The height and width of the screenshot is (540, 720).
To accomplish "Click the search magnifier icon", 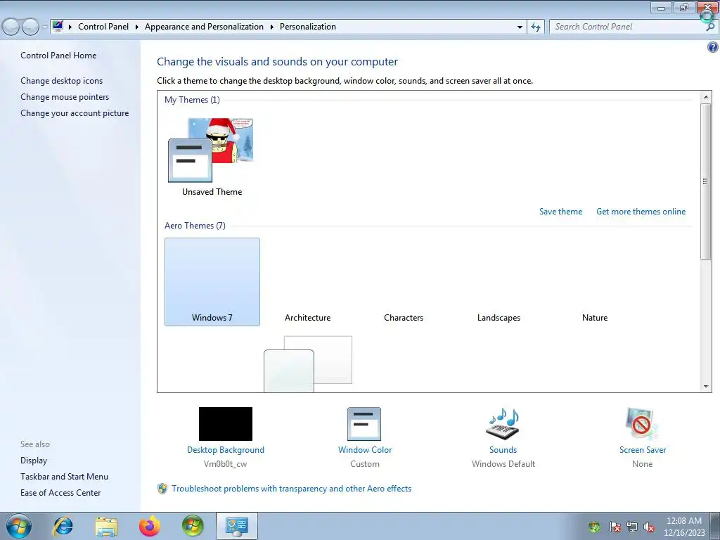I will [710, 27].
